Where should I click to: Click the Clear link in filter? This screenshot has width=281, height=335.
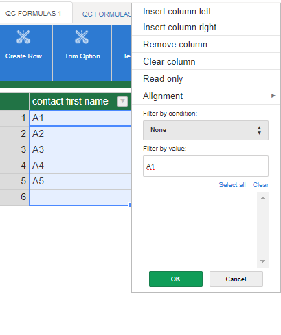tap(260, 185)
